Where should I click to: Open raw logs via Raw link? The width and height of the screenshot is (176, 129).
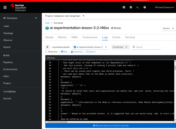point(64,52)
